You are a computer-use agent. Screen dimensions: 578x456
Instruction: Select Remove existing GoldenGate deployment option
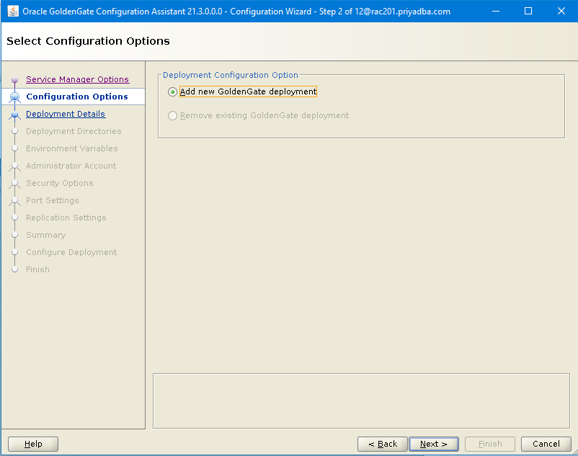tap(172, 116)
